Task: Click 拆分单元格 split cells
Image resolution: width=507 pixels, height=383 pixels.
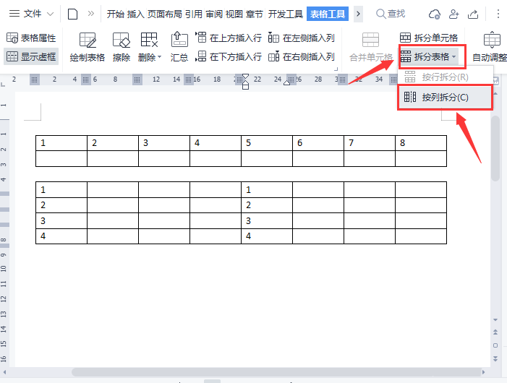Action: coord(429,38)
